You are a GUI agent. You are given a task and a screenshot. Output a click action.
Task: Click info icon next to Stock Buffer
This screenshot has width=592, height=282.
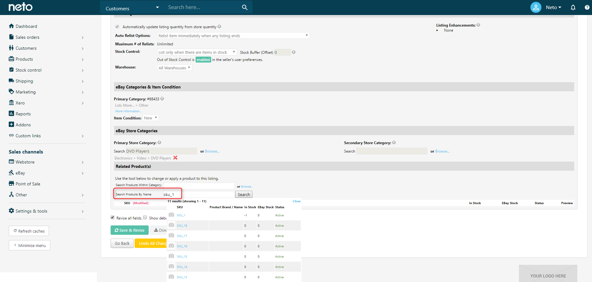click(294, 52)
